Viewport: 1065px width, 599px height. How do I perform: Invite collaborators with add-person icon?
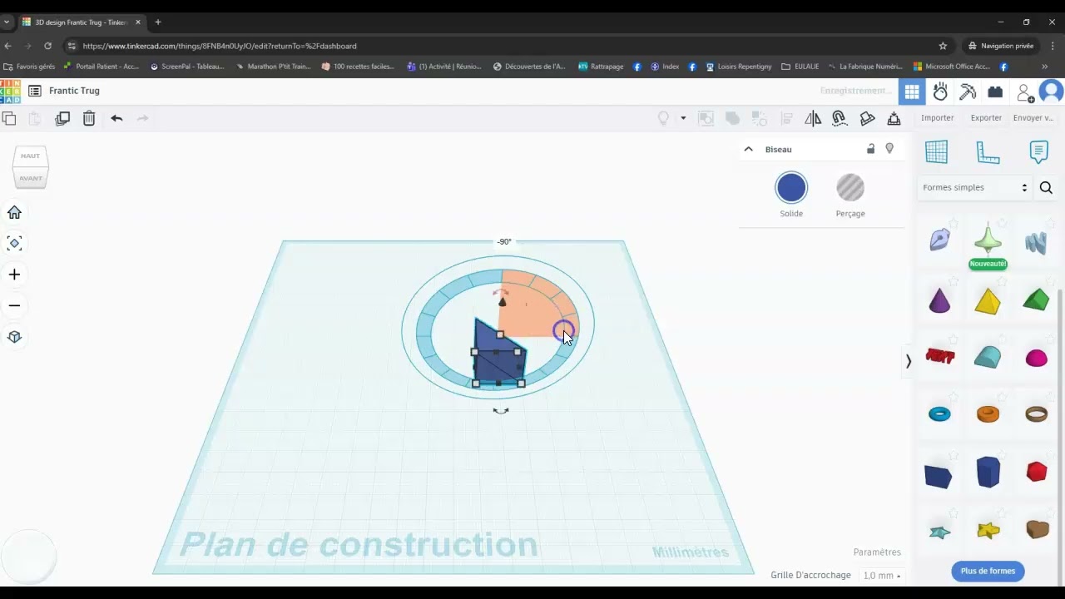pos(1025,92)
